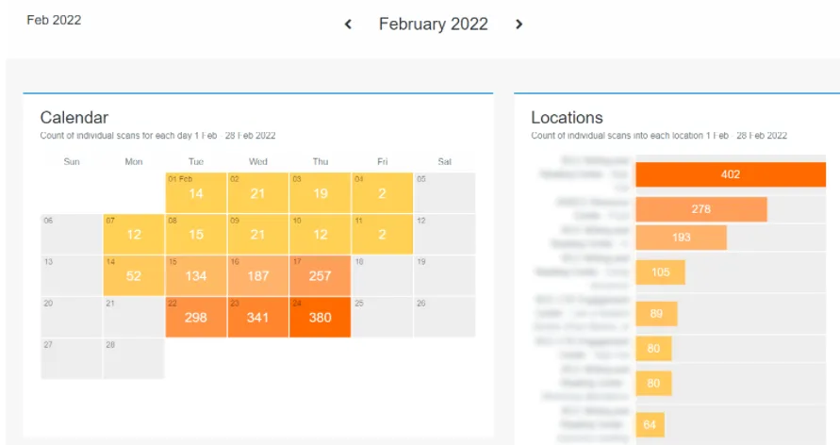Click the Thu column header
840x445 pixels.
321,162
